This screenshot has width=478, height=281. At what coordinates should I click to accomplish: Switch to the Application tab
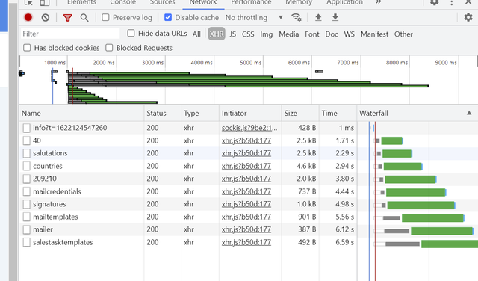coord(344,2)
